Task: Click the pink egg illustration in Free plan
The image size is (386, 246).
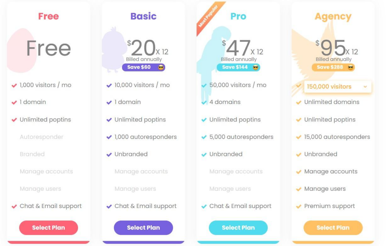Action: pos(21,50)
